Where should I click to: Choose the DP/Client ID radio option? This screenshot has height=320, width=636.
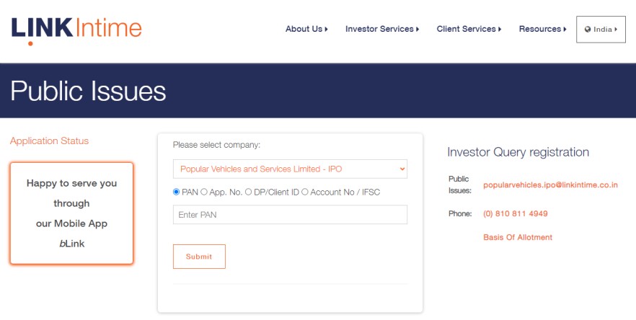[248, 192]
